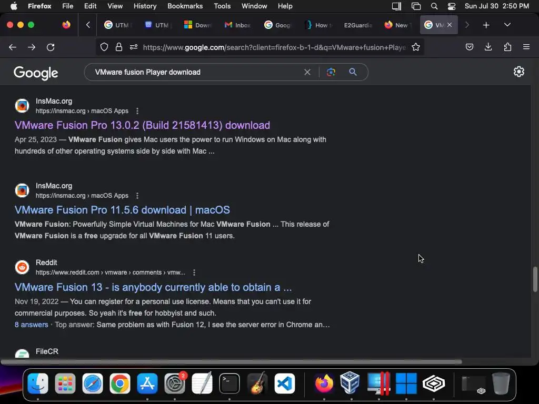Viewport: 539px width, 404px height.
Task: Switch to the New Tab tab
Action: 398,25
